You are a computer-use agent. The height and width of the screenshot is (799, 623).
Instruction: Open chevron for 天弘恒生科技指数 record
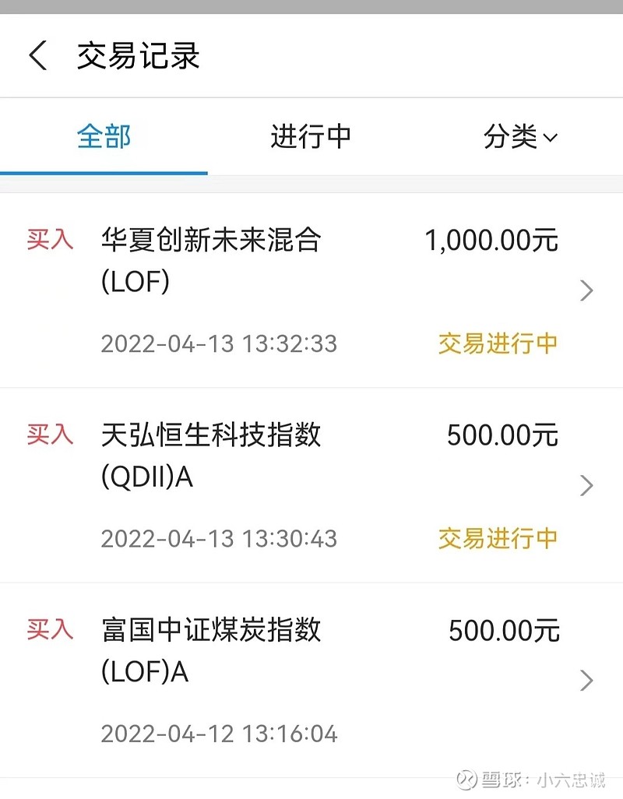tap(586, 486)
